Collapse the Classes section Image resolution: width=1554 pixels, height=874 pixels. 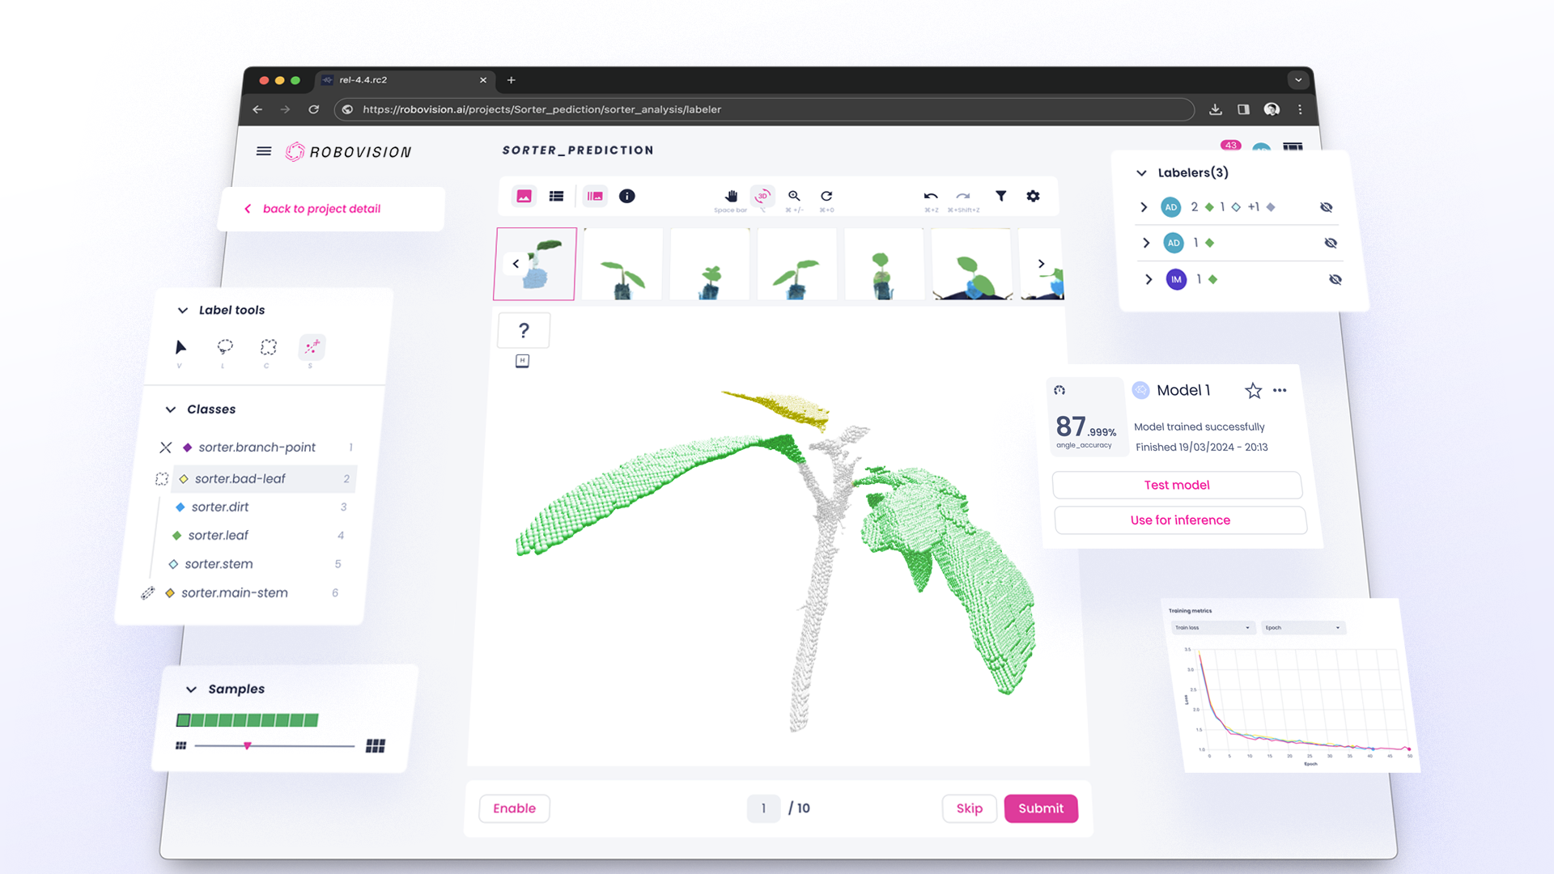click(x=170, y=409)
